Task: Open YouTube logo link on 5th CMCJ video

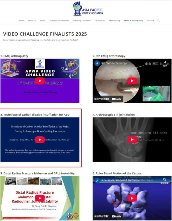Action: pos(117,99)
